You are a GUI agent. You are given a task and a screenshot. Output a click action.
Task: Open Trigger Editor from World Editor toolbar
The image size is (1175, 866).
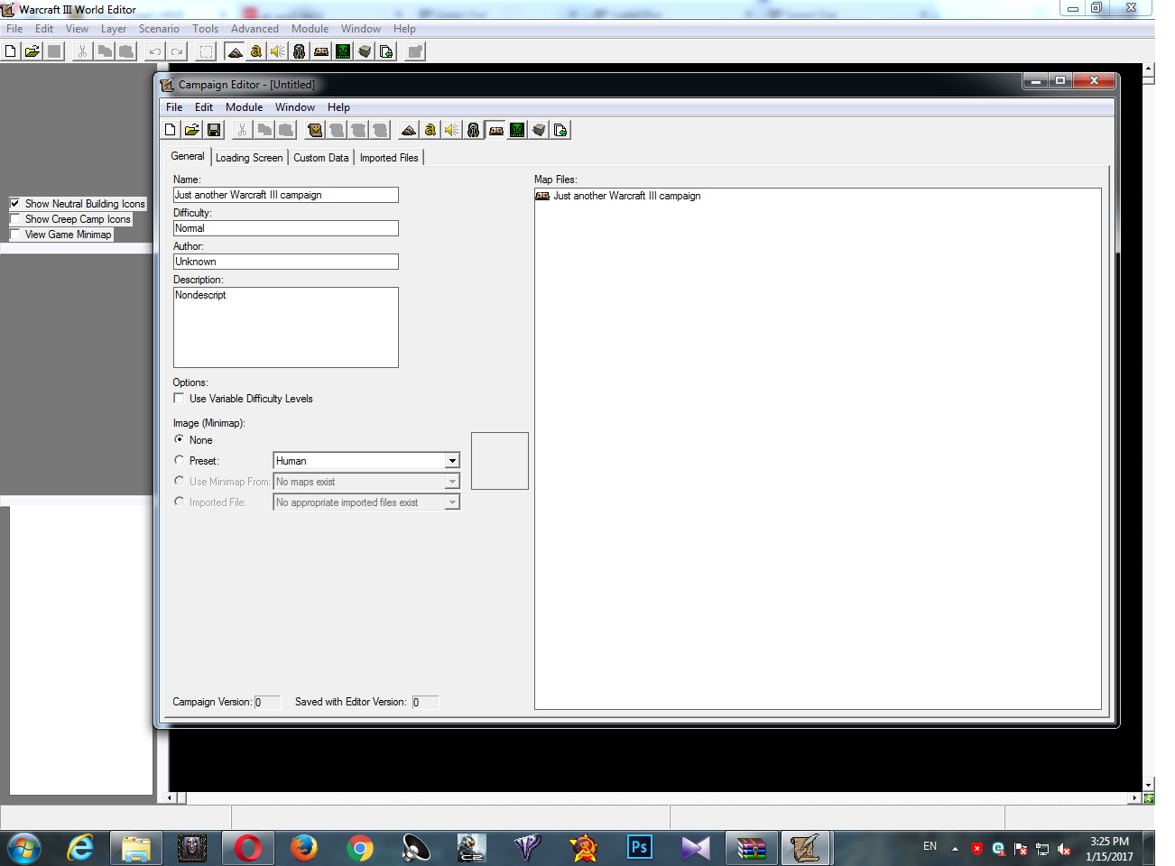pos(256,51)
